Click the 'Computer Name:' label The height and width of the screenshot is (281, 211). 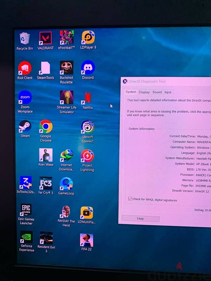click(x=184, y=142)
